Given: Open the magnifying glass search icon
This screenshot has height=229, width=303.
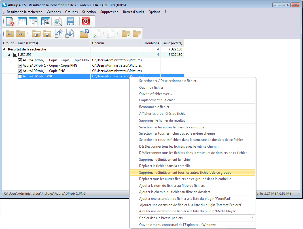Looking at the screenshot, I should coord(58,22).
